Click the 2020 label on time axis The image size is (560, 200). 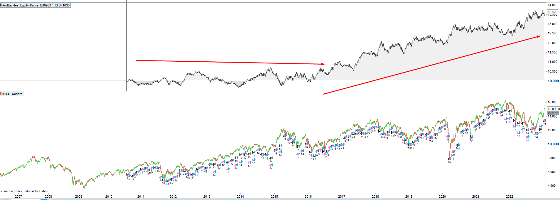[x=442, y=196]
